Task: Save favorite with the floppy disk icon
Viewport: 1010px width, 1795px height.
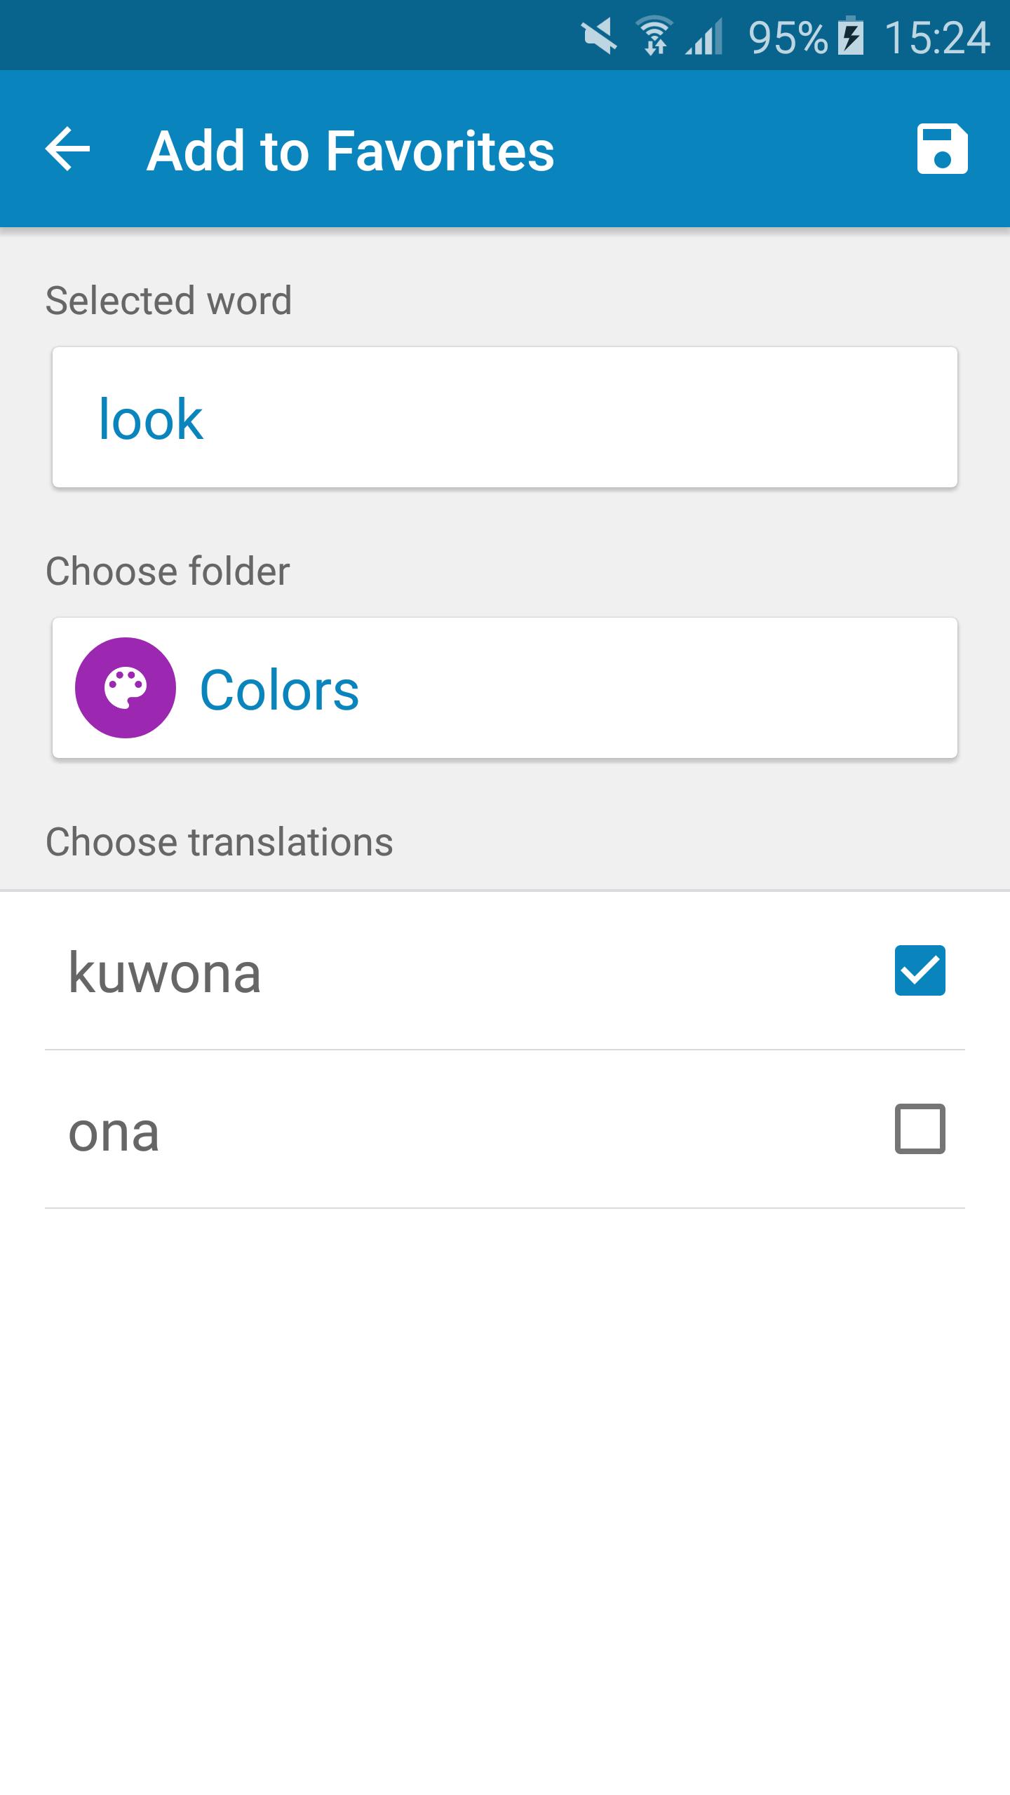Action: click(942, 149)
